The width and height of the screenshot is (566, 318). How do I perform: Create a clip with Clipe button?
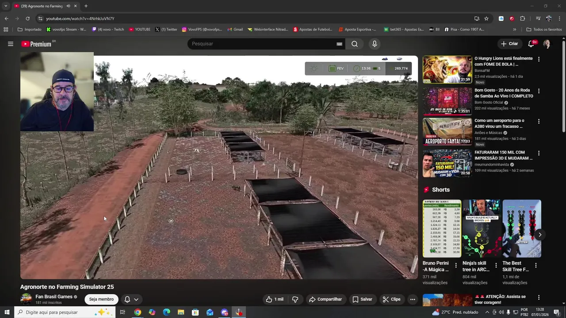point(391,299)
